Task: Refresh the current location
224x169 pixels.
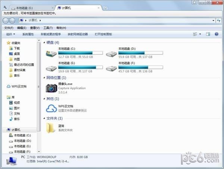Action: click(x=218, y=20)
